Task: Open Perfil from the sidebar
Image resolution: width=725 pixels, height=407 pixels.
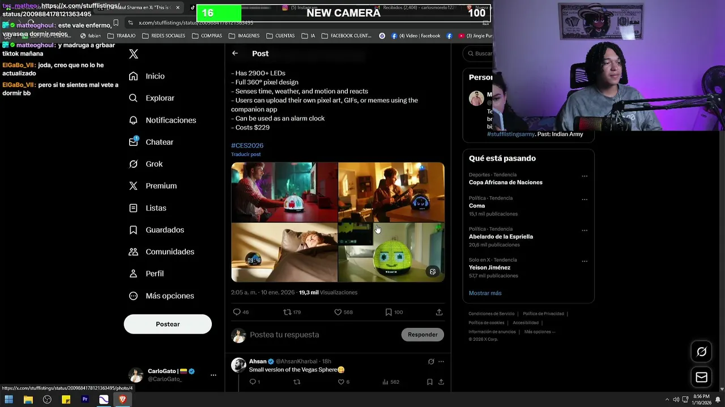Action: click(146, 274)
